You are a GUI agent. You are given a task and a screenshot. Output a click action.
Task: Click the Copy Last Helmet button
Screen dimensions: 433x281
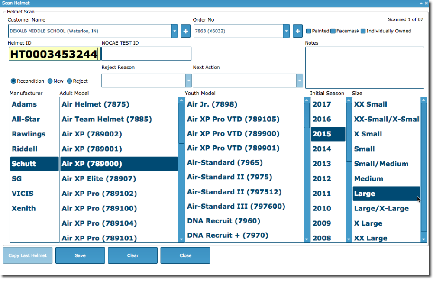28,255
